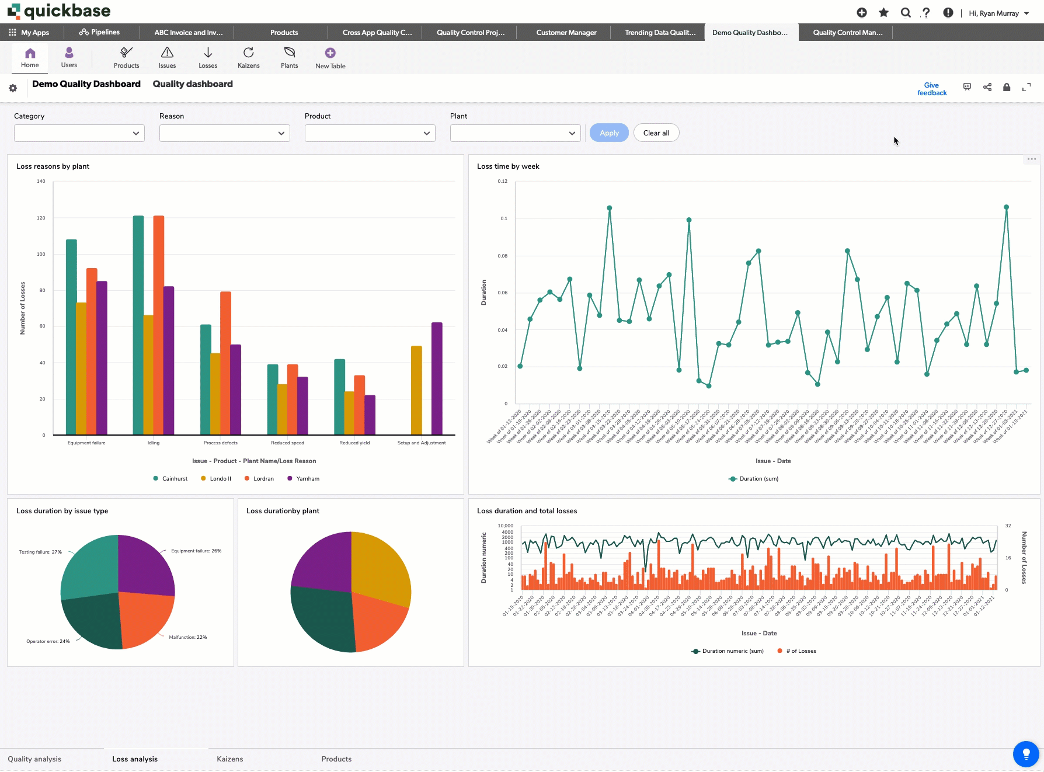
Task: Open the favorites star icon
Action: pyautogui.click(x=883, y=13)
